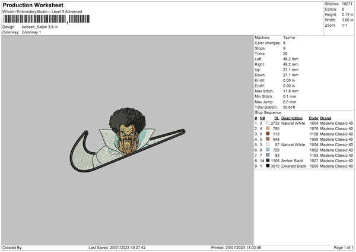Click the Max Stitch value 11.8 mm
The height and width of the screenshot is (252, 356).
291,91
